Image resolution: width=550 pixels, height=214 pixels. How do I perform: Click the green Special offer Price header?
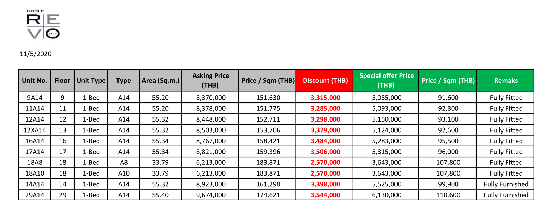click(386, 80)
